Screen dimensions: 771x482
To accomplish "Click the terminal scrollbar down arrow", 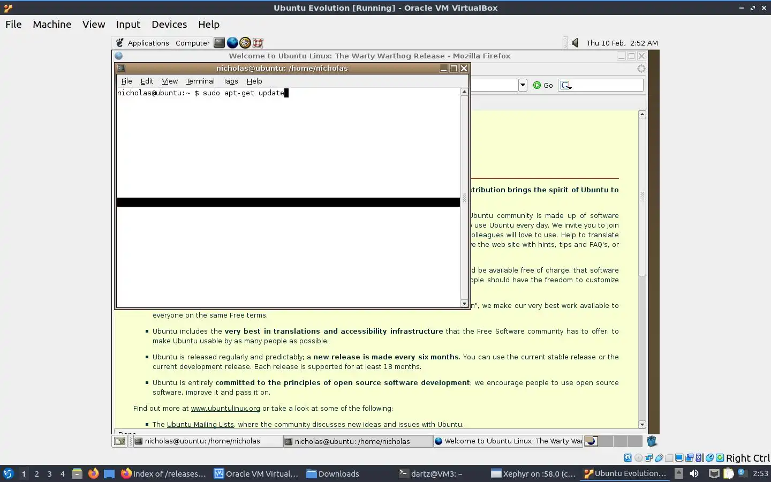I will (464, 304).
